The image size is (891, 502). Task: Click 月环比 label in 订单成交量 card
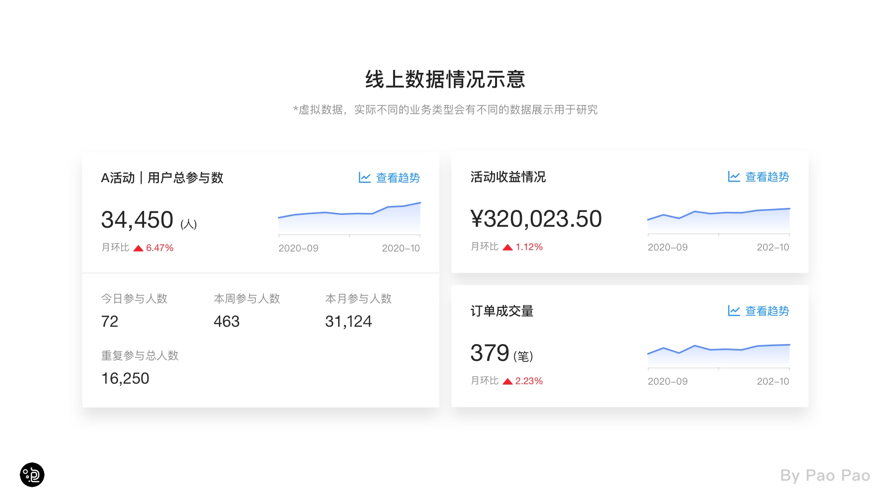485,381
